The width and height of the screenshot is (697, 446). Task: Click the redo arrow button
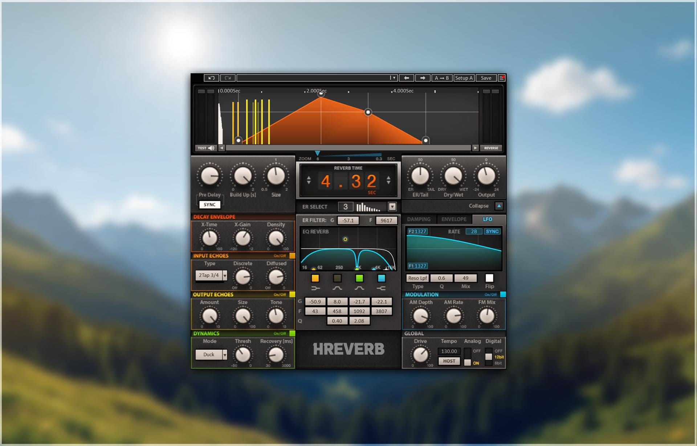click(228, 78)
